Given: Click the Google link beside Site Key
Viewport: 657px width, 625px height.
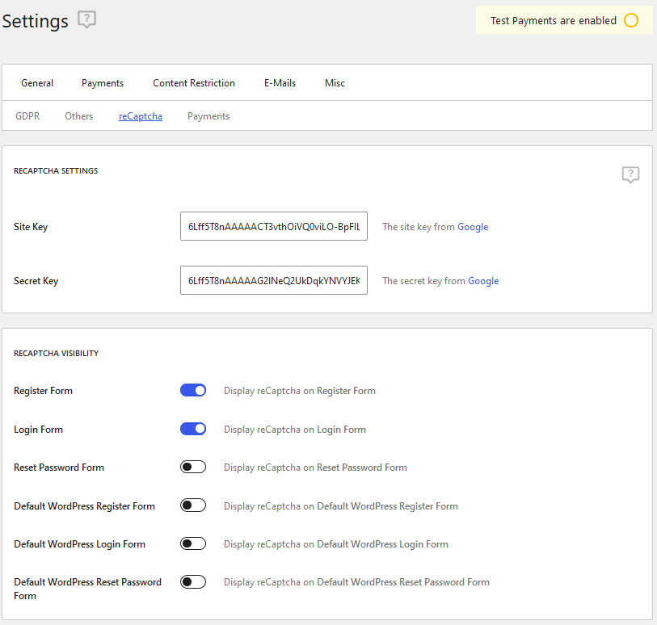Looking at the screenshot, I should click(473, 227).
